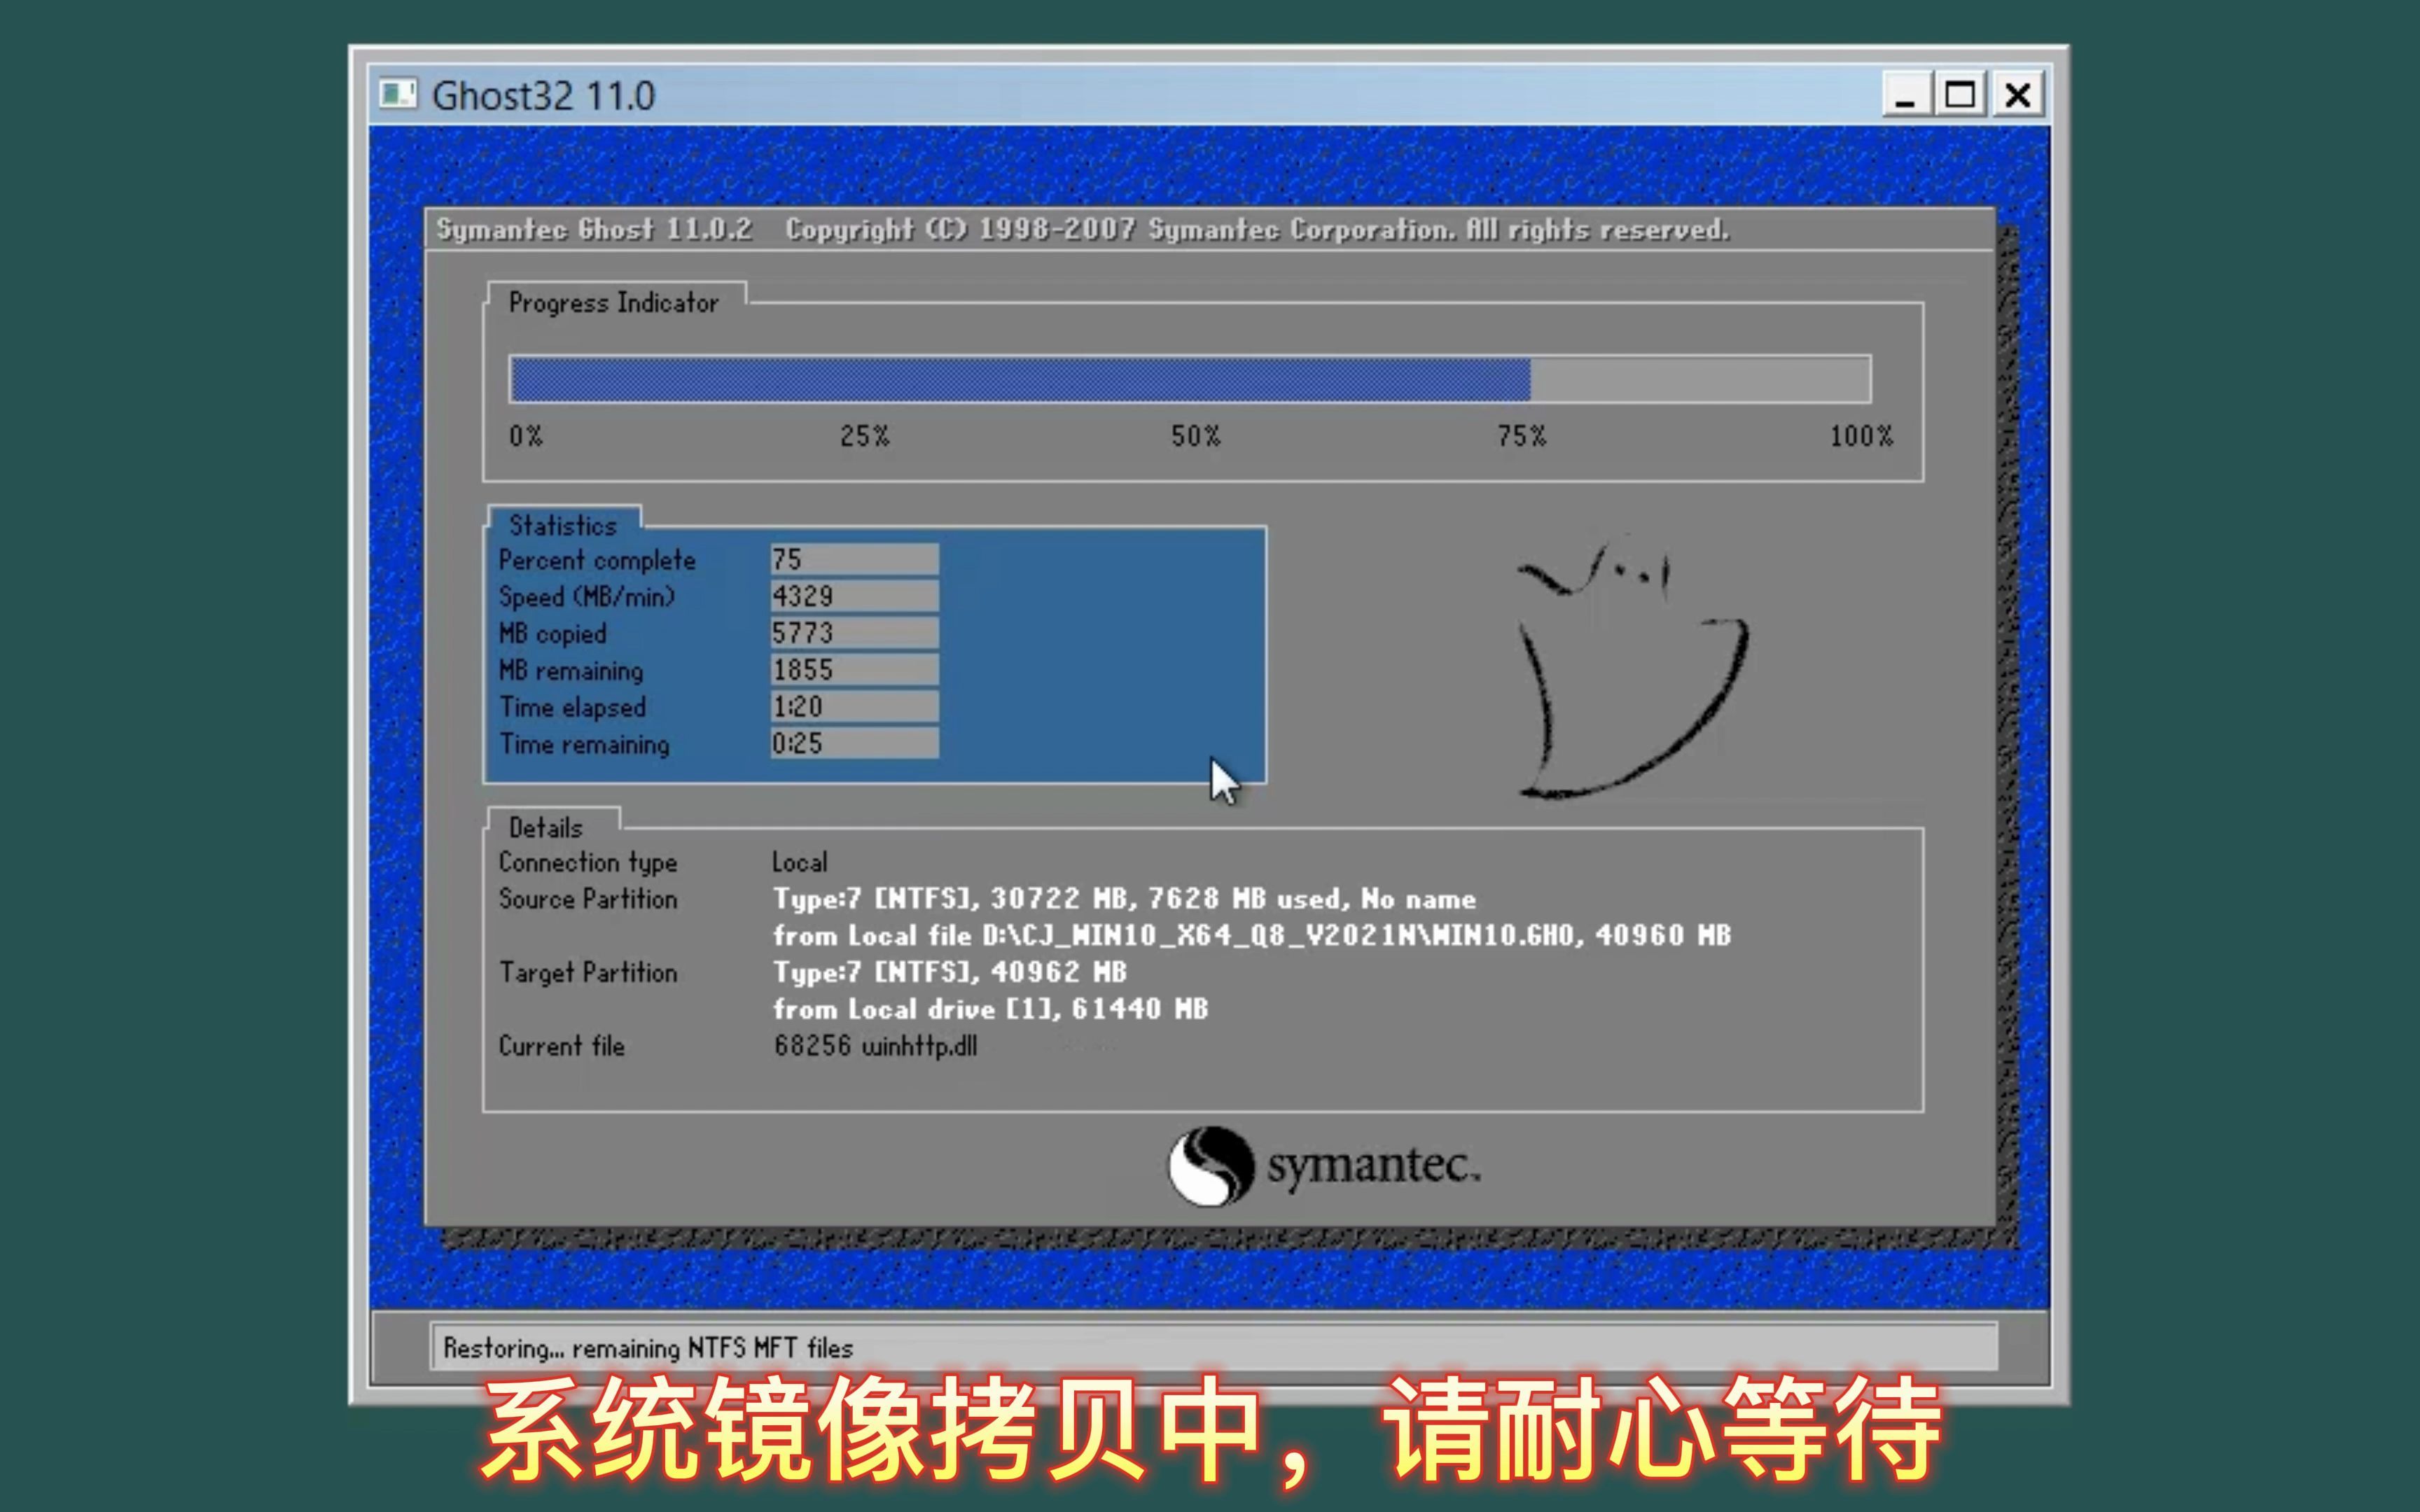Click the Ghost32 title bar app icon

[x=398, y=95]
